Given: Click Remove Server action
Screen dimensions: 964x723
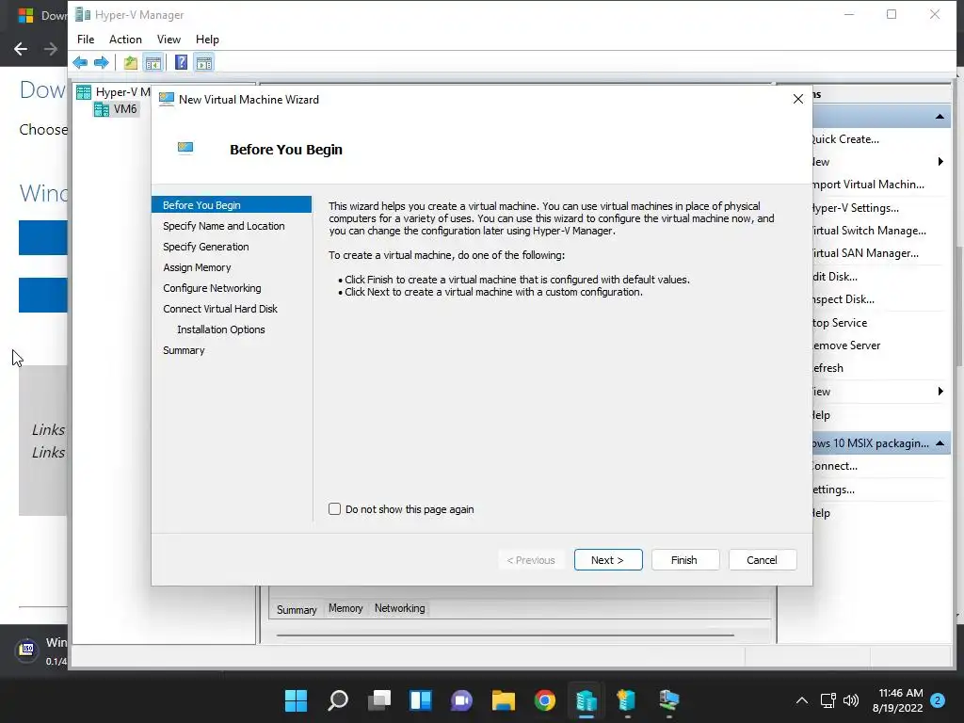Looking at the screenshot, I should pos(846,345).
